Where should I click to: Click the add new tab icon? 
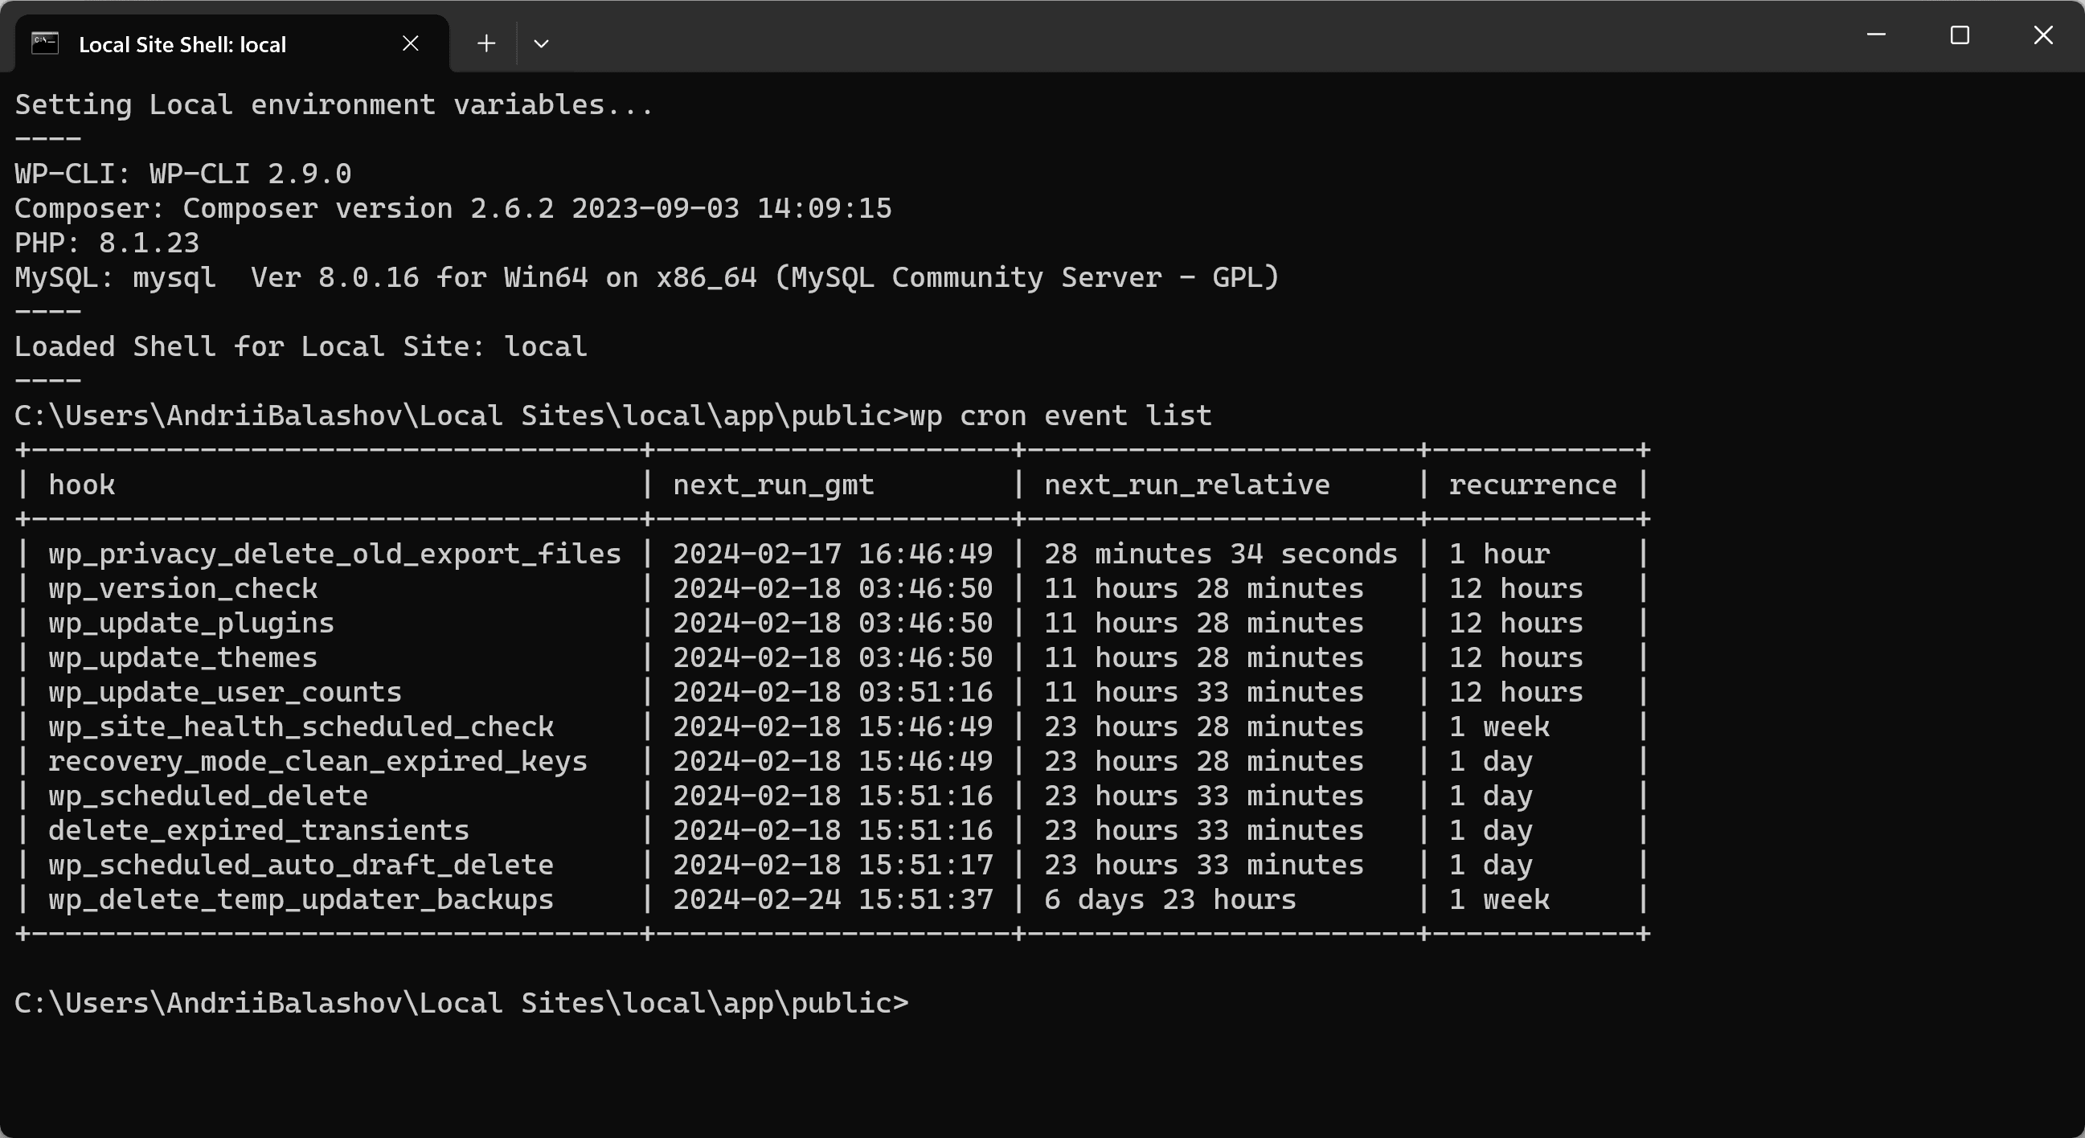(x=486, y=42)
